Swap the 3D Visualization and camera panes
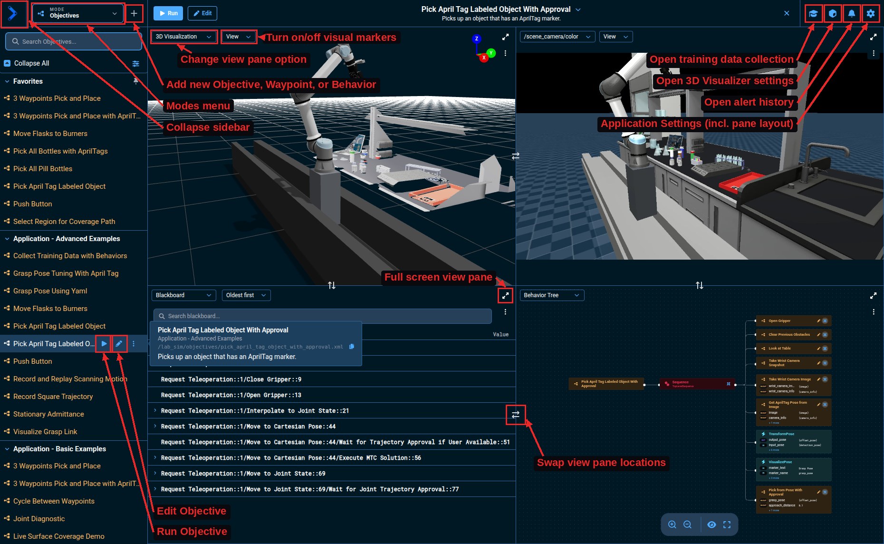The image size is (884, 544). pyautogui.click(x=516, y=155)
